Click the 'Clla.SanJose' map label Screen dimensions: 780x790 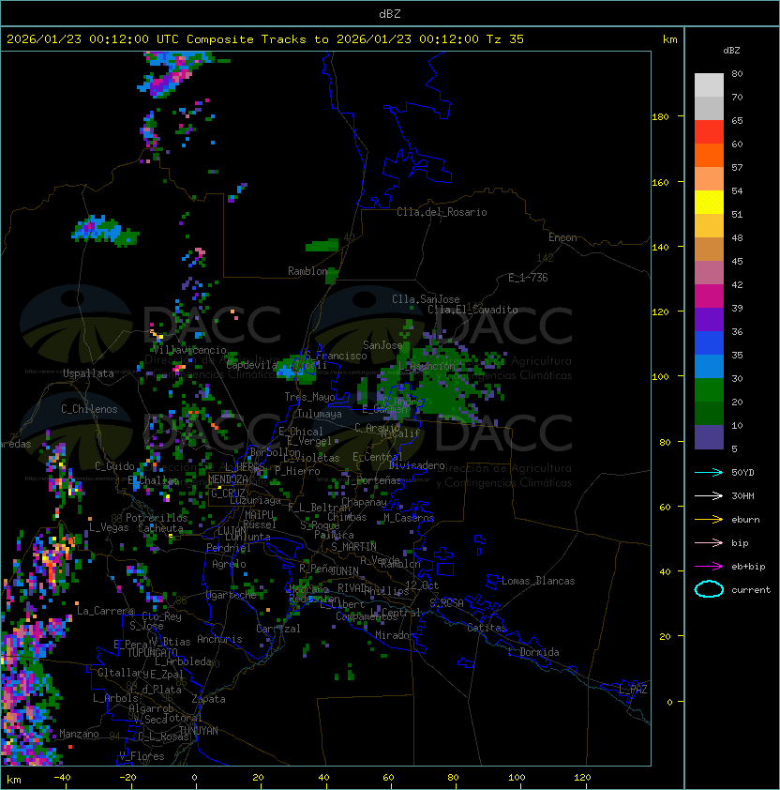[426, 299]
